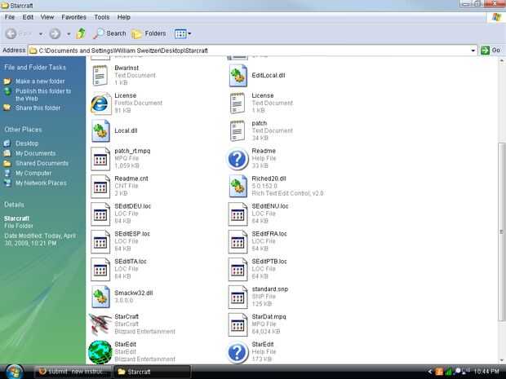506x379 pixels.
Task: Toggle the Folders pane button
Action: click(149, 33)
